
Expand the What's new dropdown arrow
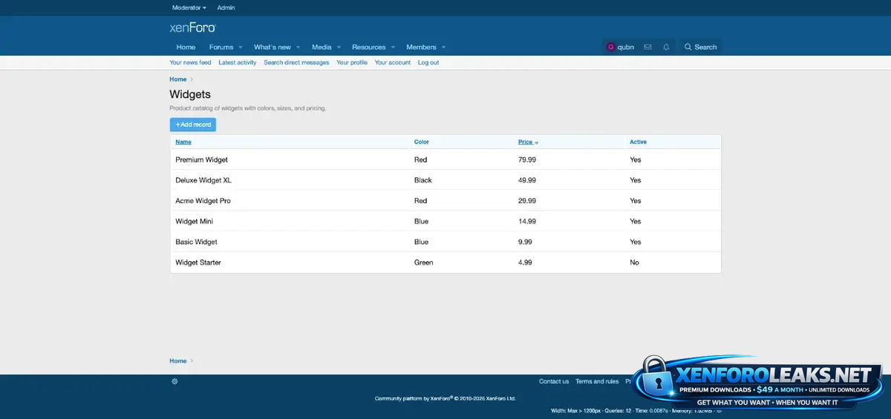(x=298, y=47)
